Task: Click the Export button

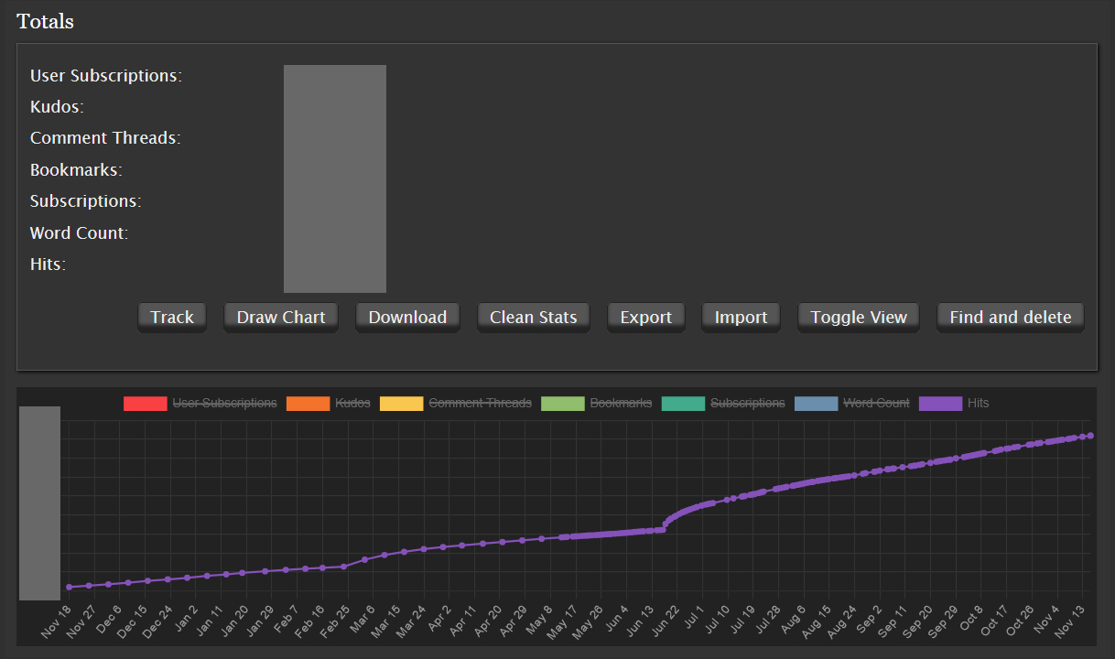Action: point(645,317)
